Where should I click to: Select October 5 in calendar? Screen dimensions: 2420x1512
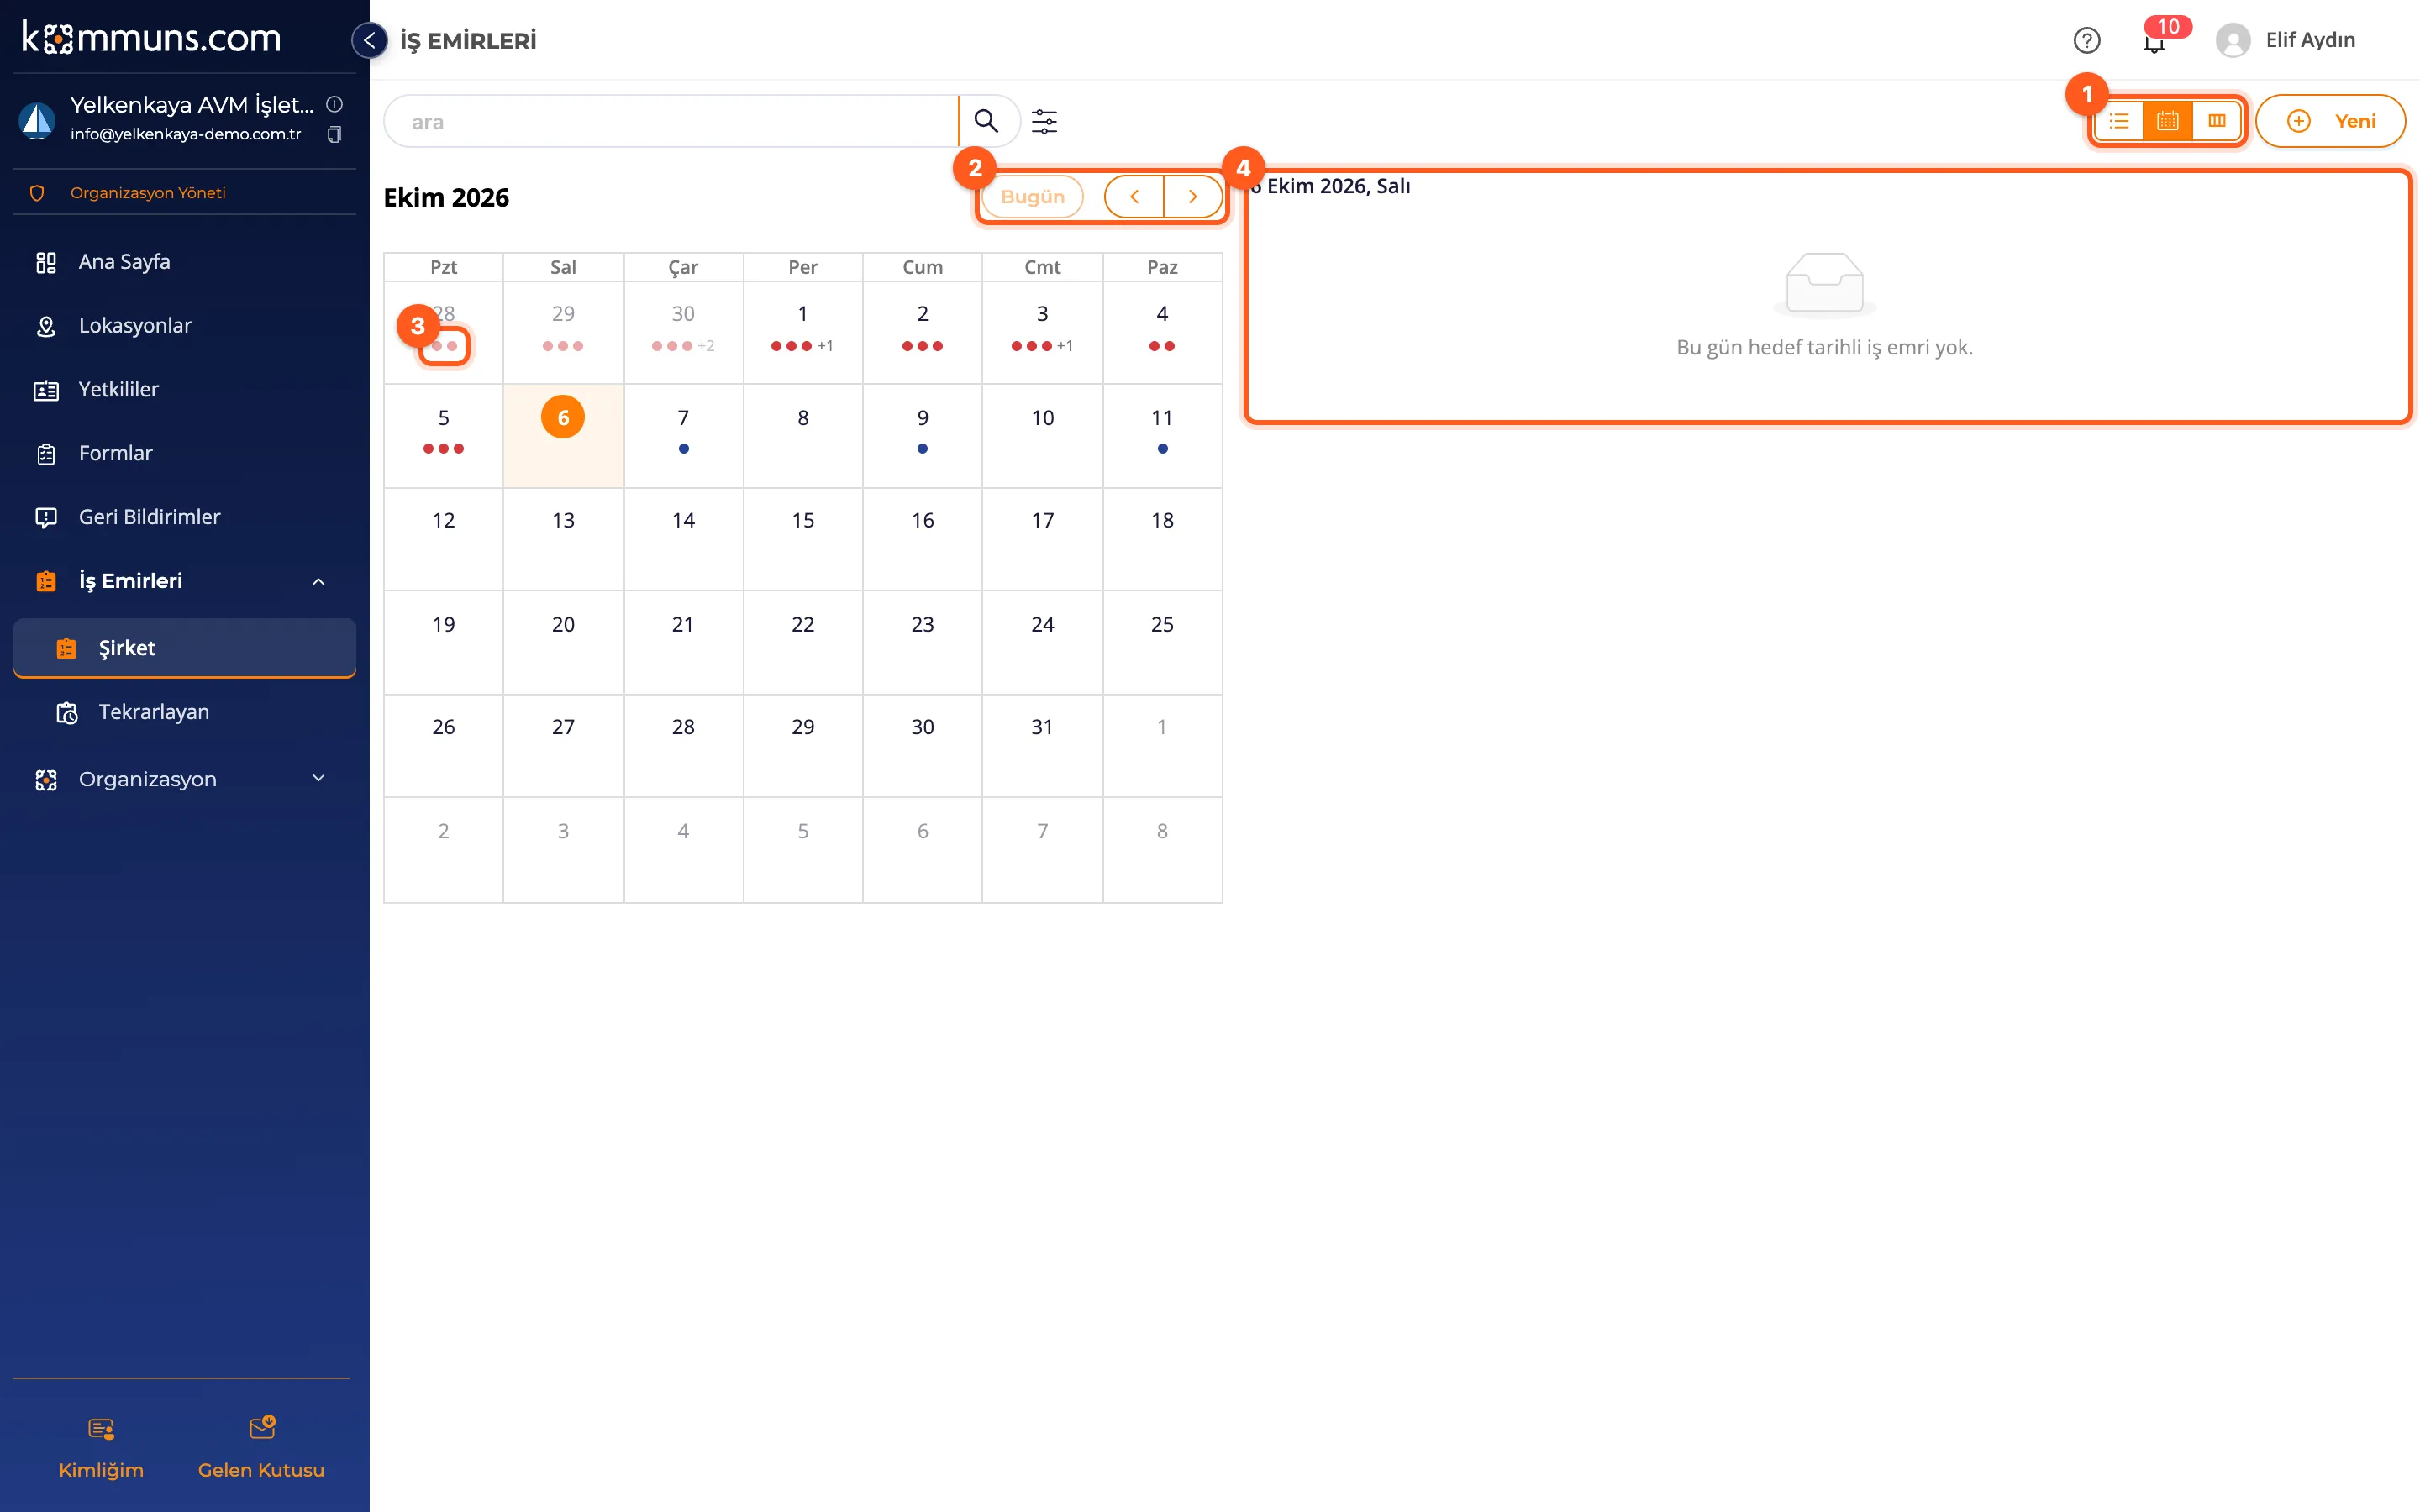(x=443, y=436)
